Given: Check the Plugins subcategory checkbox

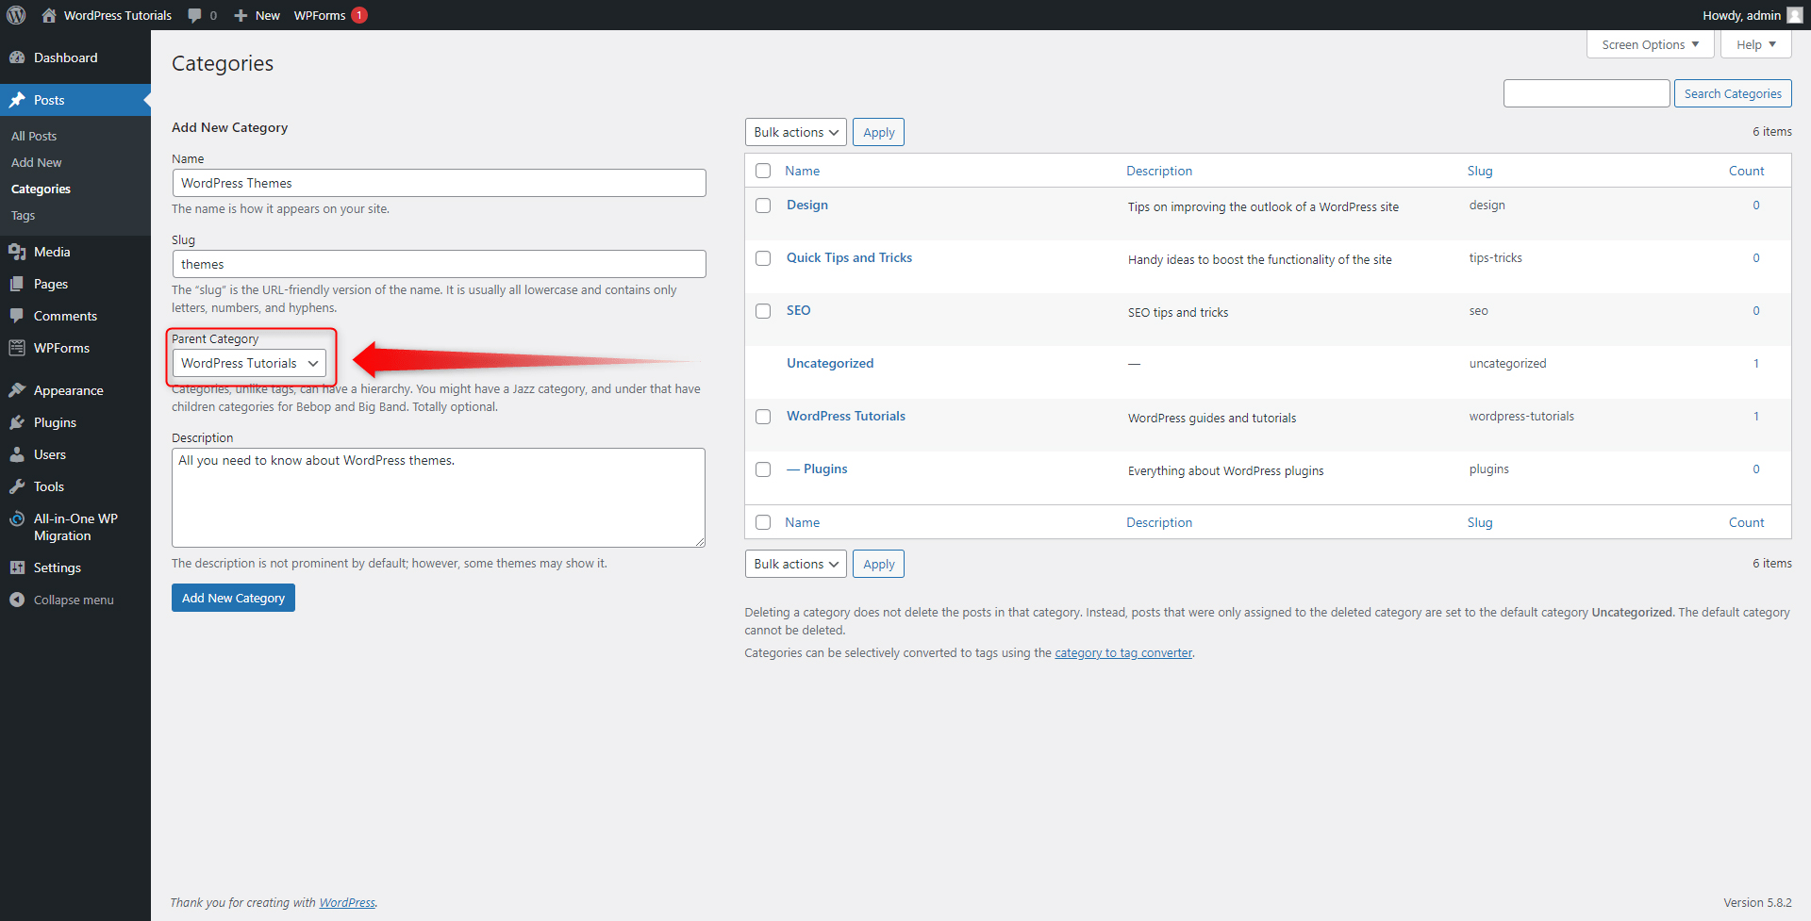Looking at the screenshot, I should click(763, 469).
